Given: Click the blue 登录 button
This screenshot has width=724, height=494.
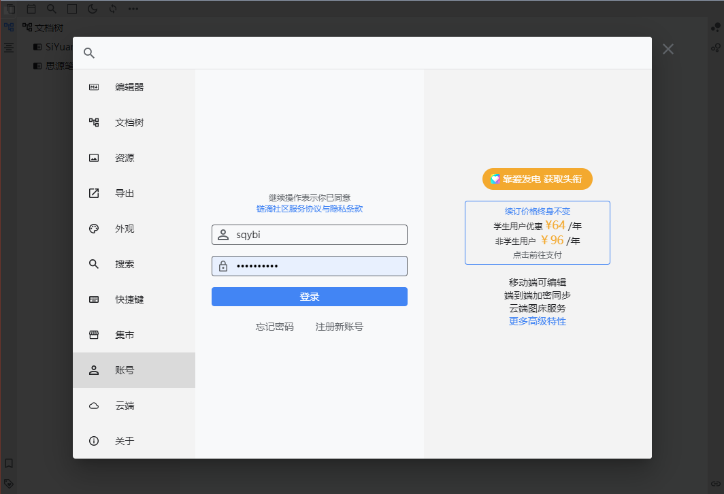Looking at the screenshot, I should (310, 297).
